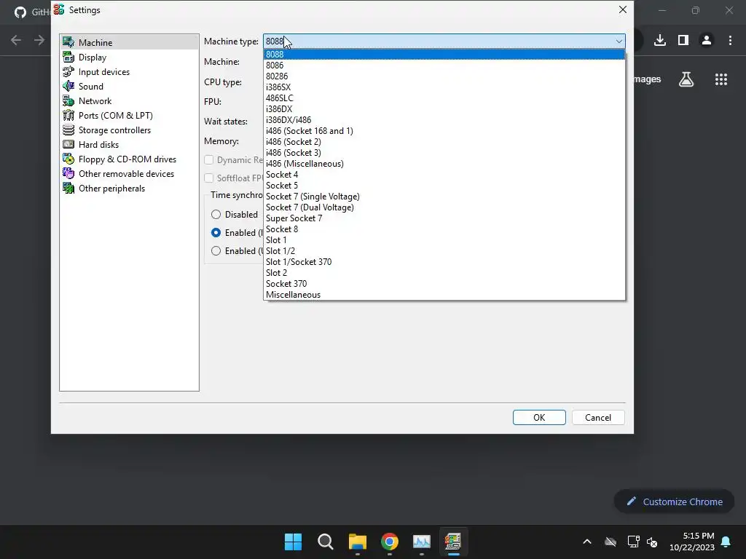Collapse the Machine type dropdown arrow
Viewport: 746px width, 559px height.
coord(619,41)
